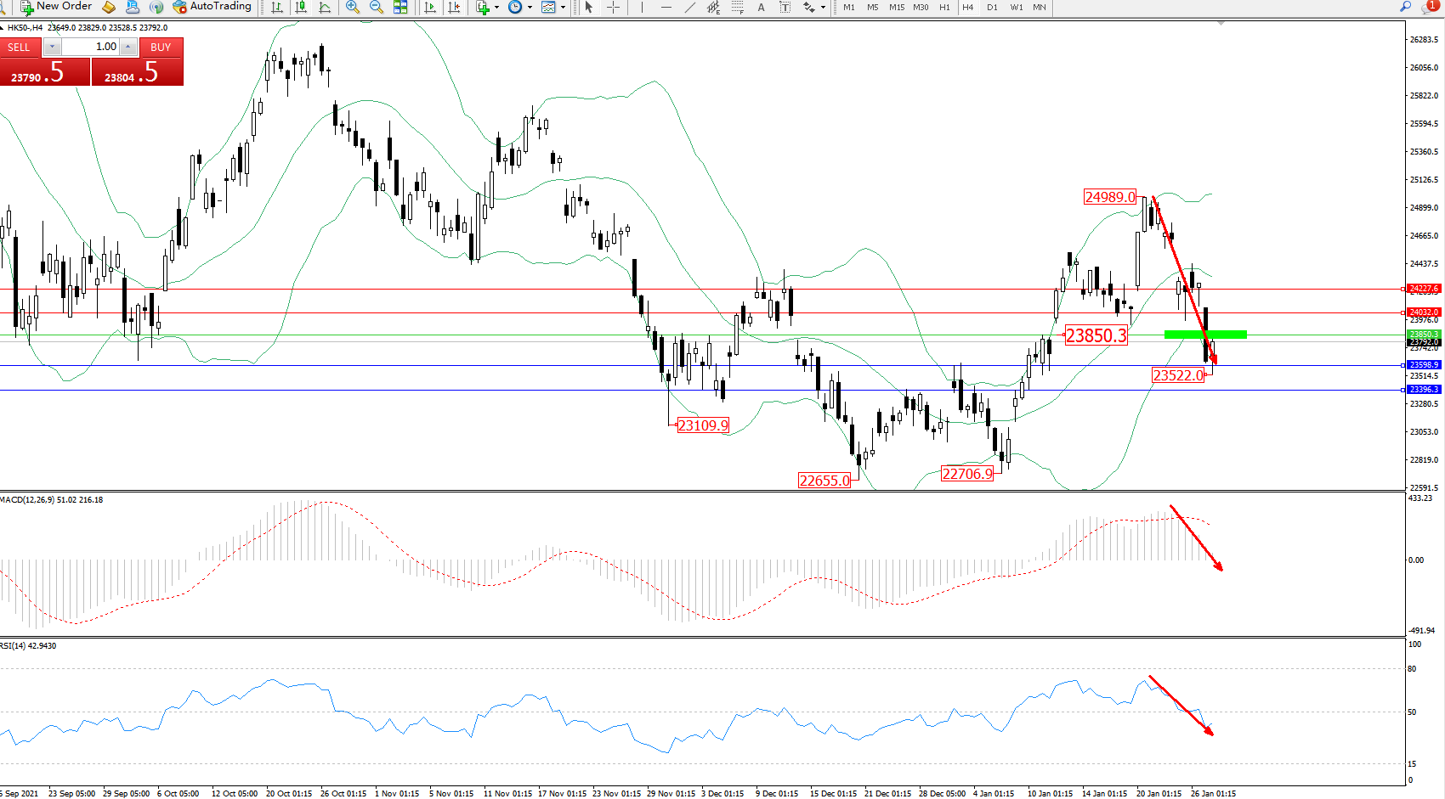Viewport: 1445px width, 799px height.
Task: Collapse the one-click trading panel arrow
Action: (3, 28)
